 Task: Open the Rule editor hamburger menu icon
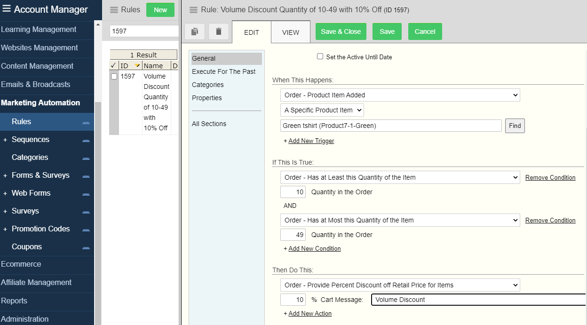(193, 10)
